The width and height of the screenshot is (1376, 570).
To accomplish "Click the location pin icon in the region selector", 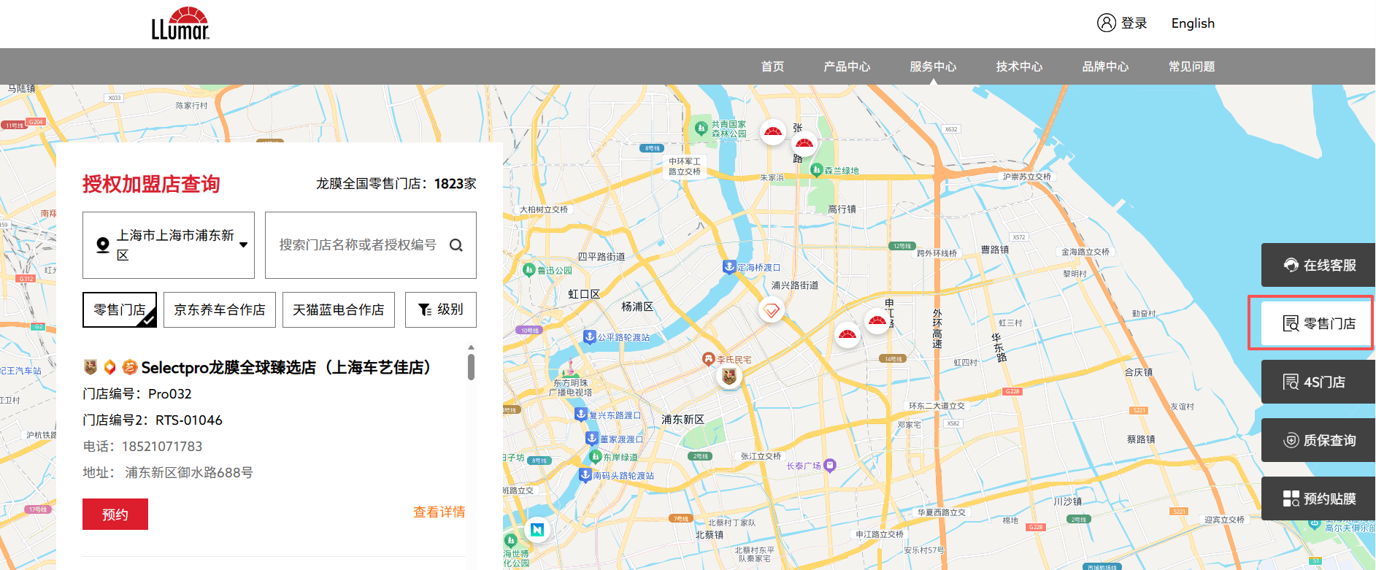I will click(103, 245).
